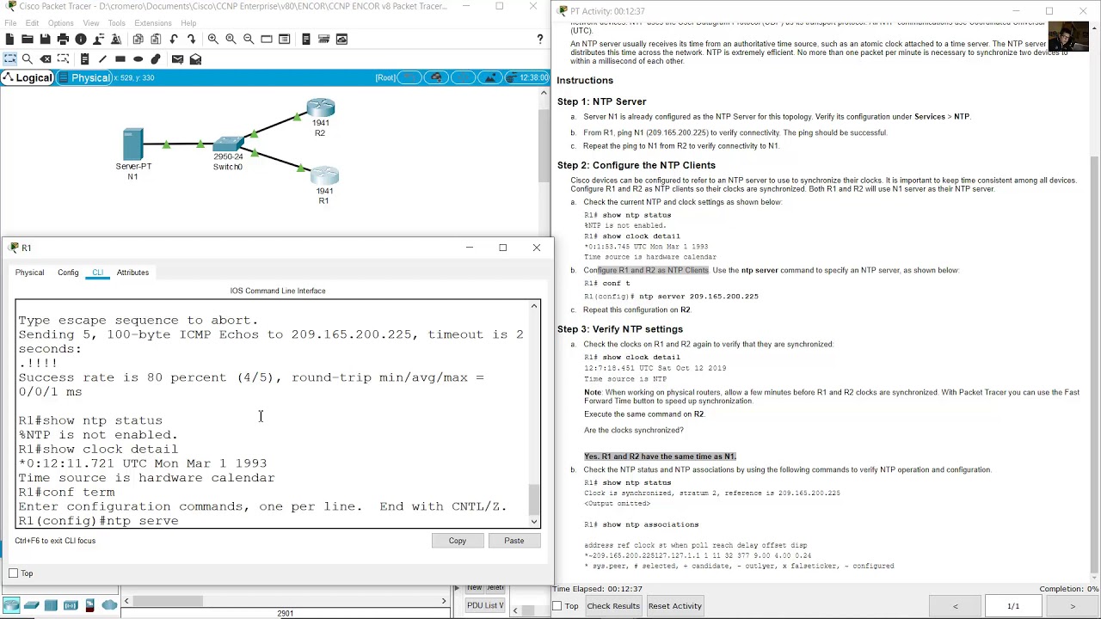Select the Routers device category icon
Viewport: 1101px width, 619px height.
pos(11,606)
